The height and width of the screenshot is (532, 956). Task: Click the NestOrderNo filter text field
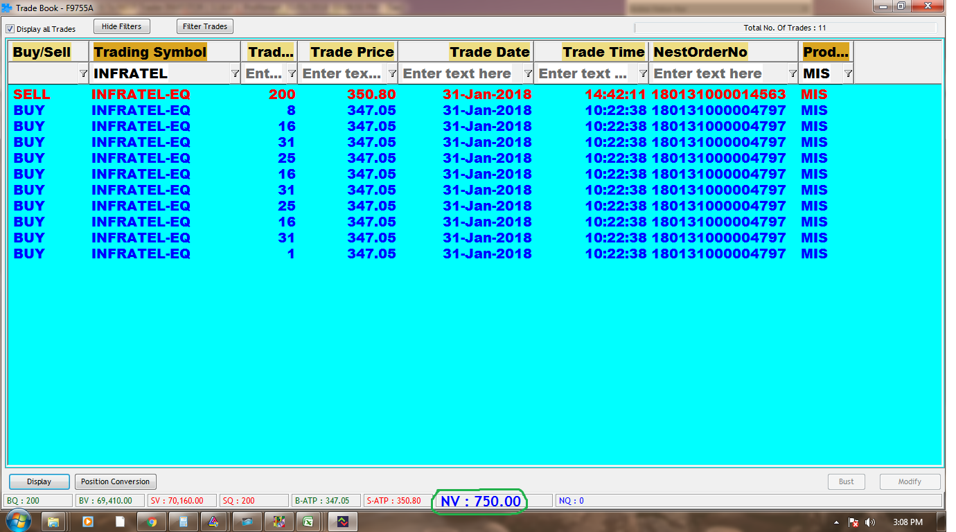(717, 73)
